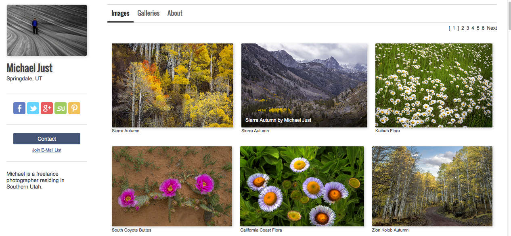The image size is (511, 236).
Task: Jump to page 6 in pagination
Action: [x=483, y=28]
